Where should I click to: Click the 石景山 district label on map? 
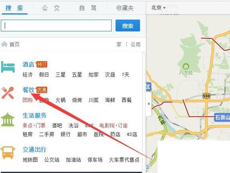(x=222, y=117)
